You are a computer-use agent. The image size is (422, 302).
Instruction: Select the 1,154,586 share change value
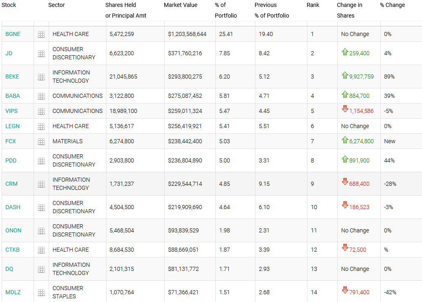tap(361, 111)
